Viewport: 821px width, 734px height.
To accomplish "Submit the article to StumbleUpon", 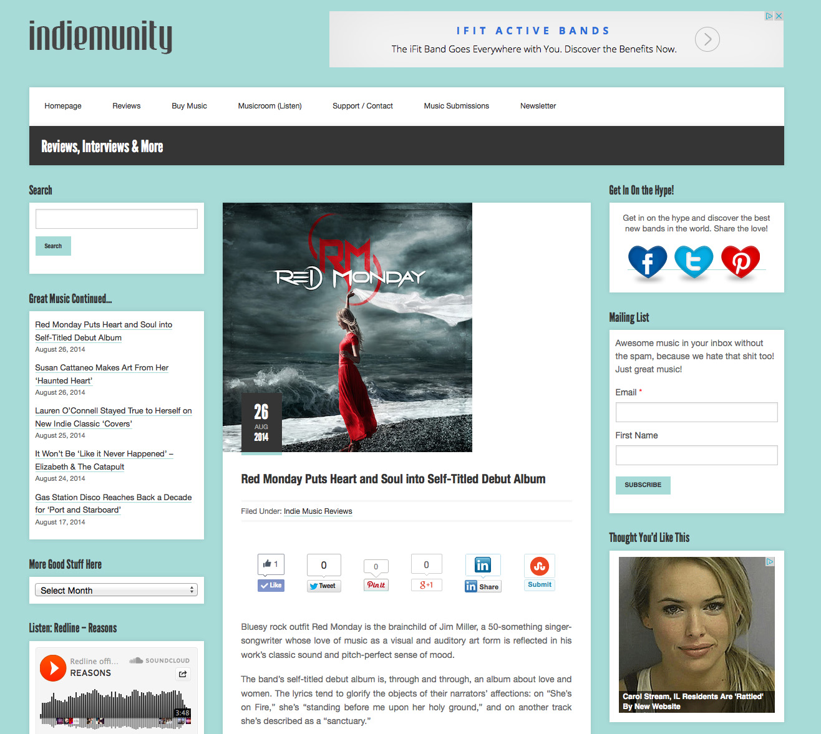I will 540,584.
